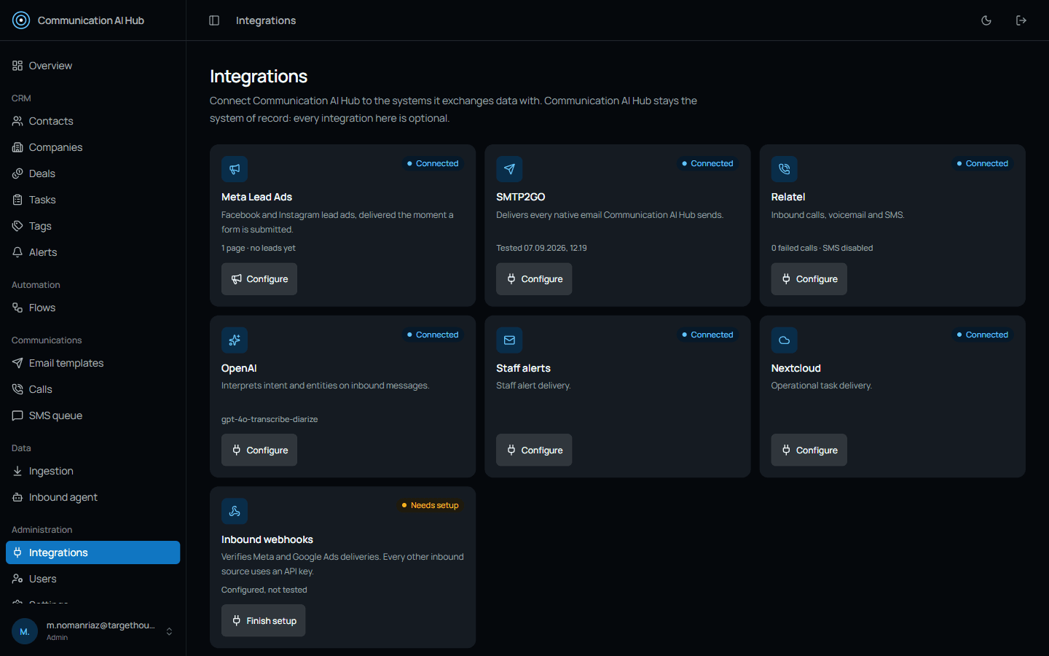Click the Ingestion download icon in sidebar
The image size is (1049, 656).
17,471
